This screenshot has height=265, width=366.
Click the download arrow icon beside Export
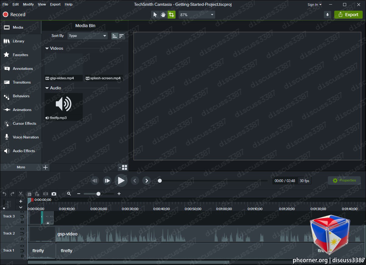click(x=328, y=15)
